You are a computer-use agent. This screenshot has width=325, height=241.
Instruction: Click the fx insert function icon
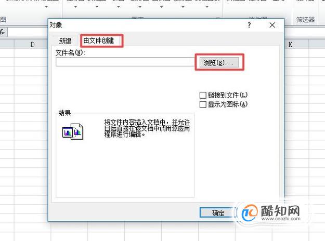(x=3, y=32)
